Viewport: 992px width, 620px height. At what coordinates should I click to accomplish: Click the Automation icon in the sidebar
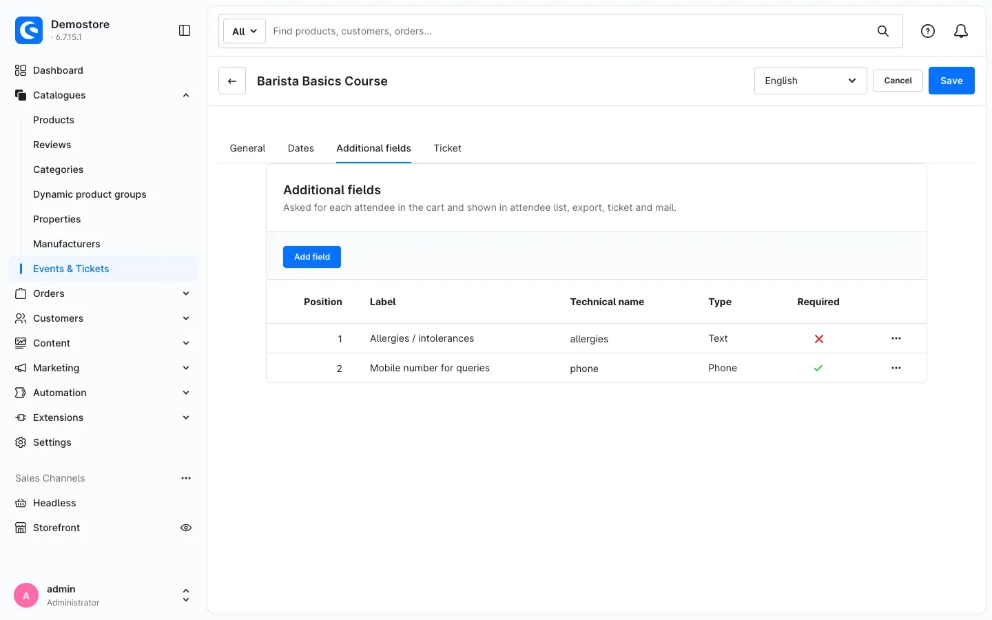tap(21, 393)
